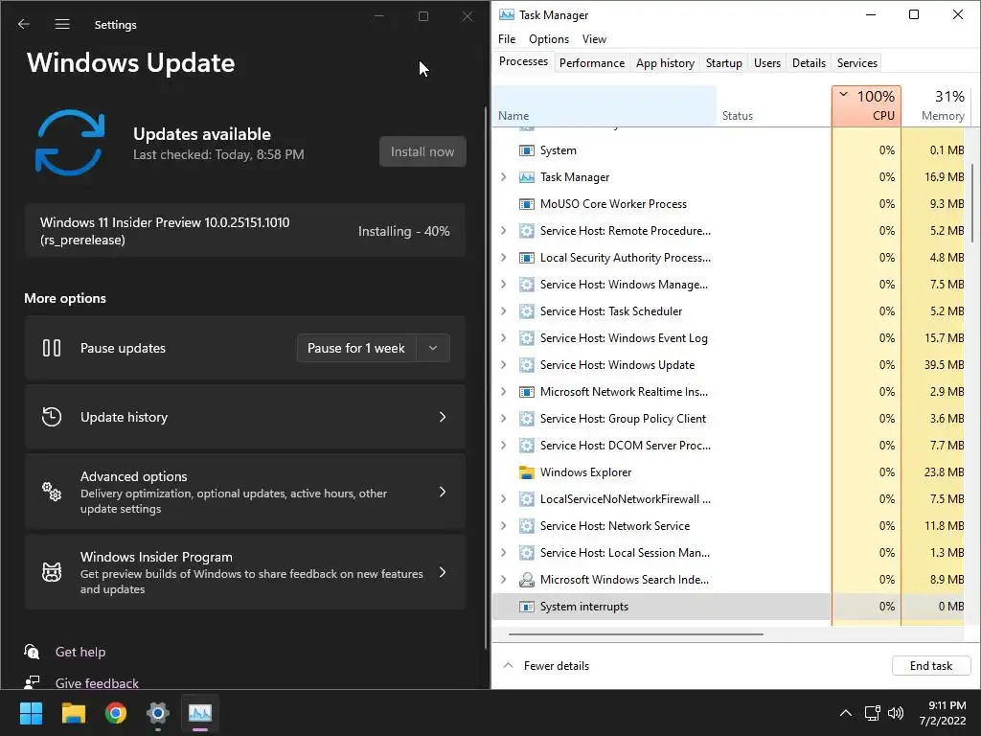This screenshot has width=981, height=736.
Task: Click the Microsoft Windows Search Indexer icon
Action: 527,580
